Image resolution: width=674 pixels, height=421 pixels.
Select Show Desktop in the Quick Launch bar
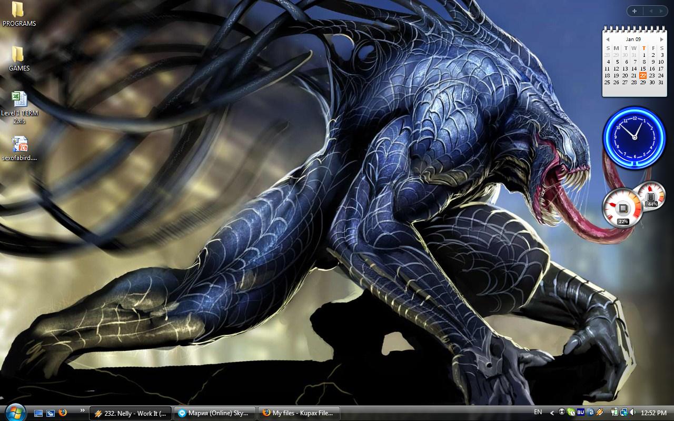point(38,413)
